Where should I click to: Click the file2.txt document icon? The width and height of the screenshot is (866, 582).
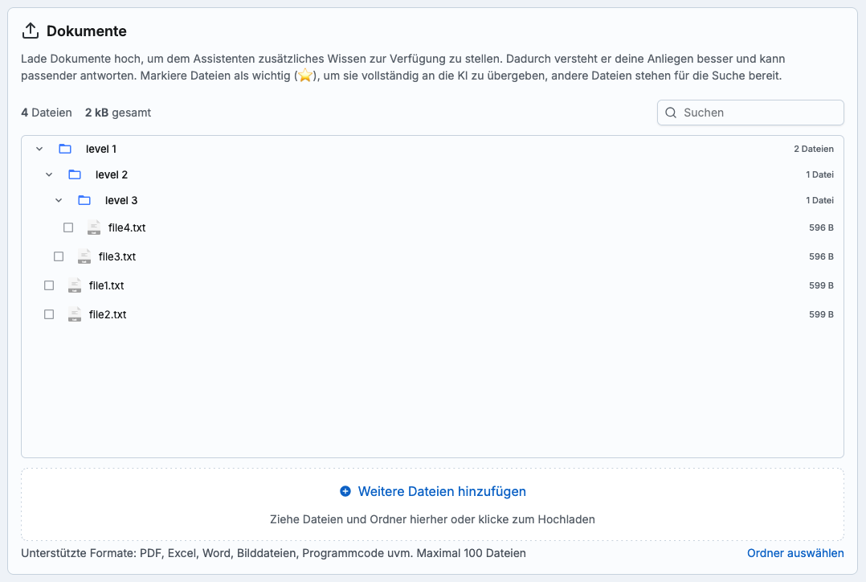(75, 314)
